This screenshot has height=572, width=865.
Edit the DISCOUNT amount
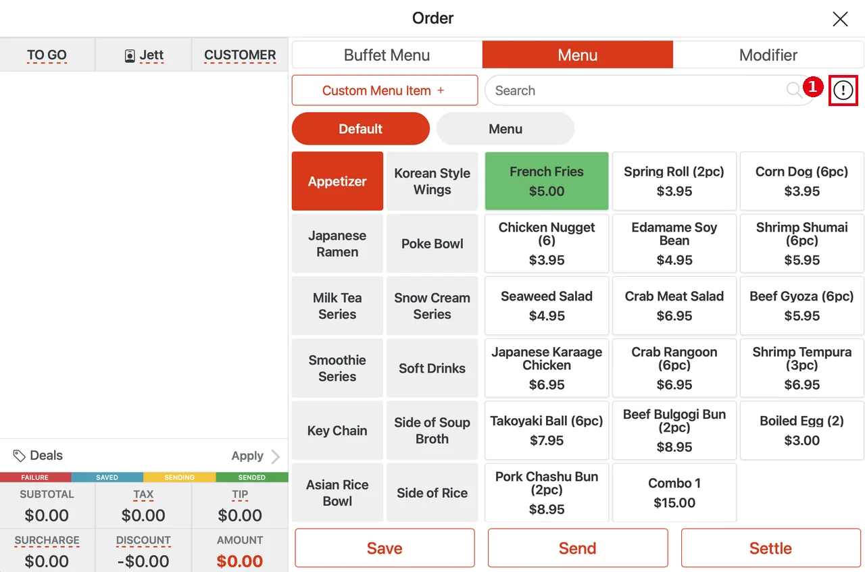(x=143, y=551)
